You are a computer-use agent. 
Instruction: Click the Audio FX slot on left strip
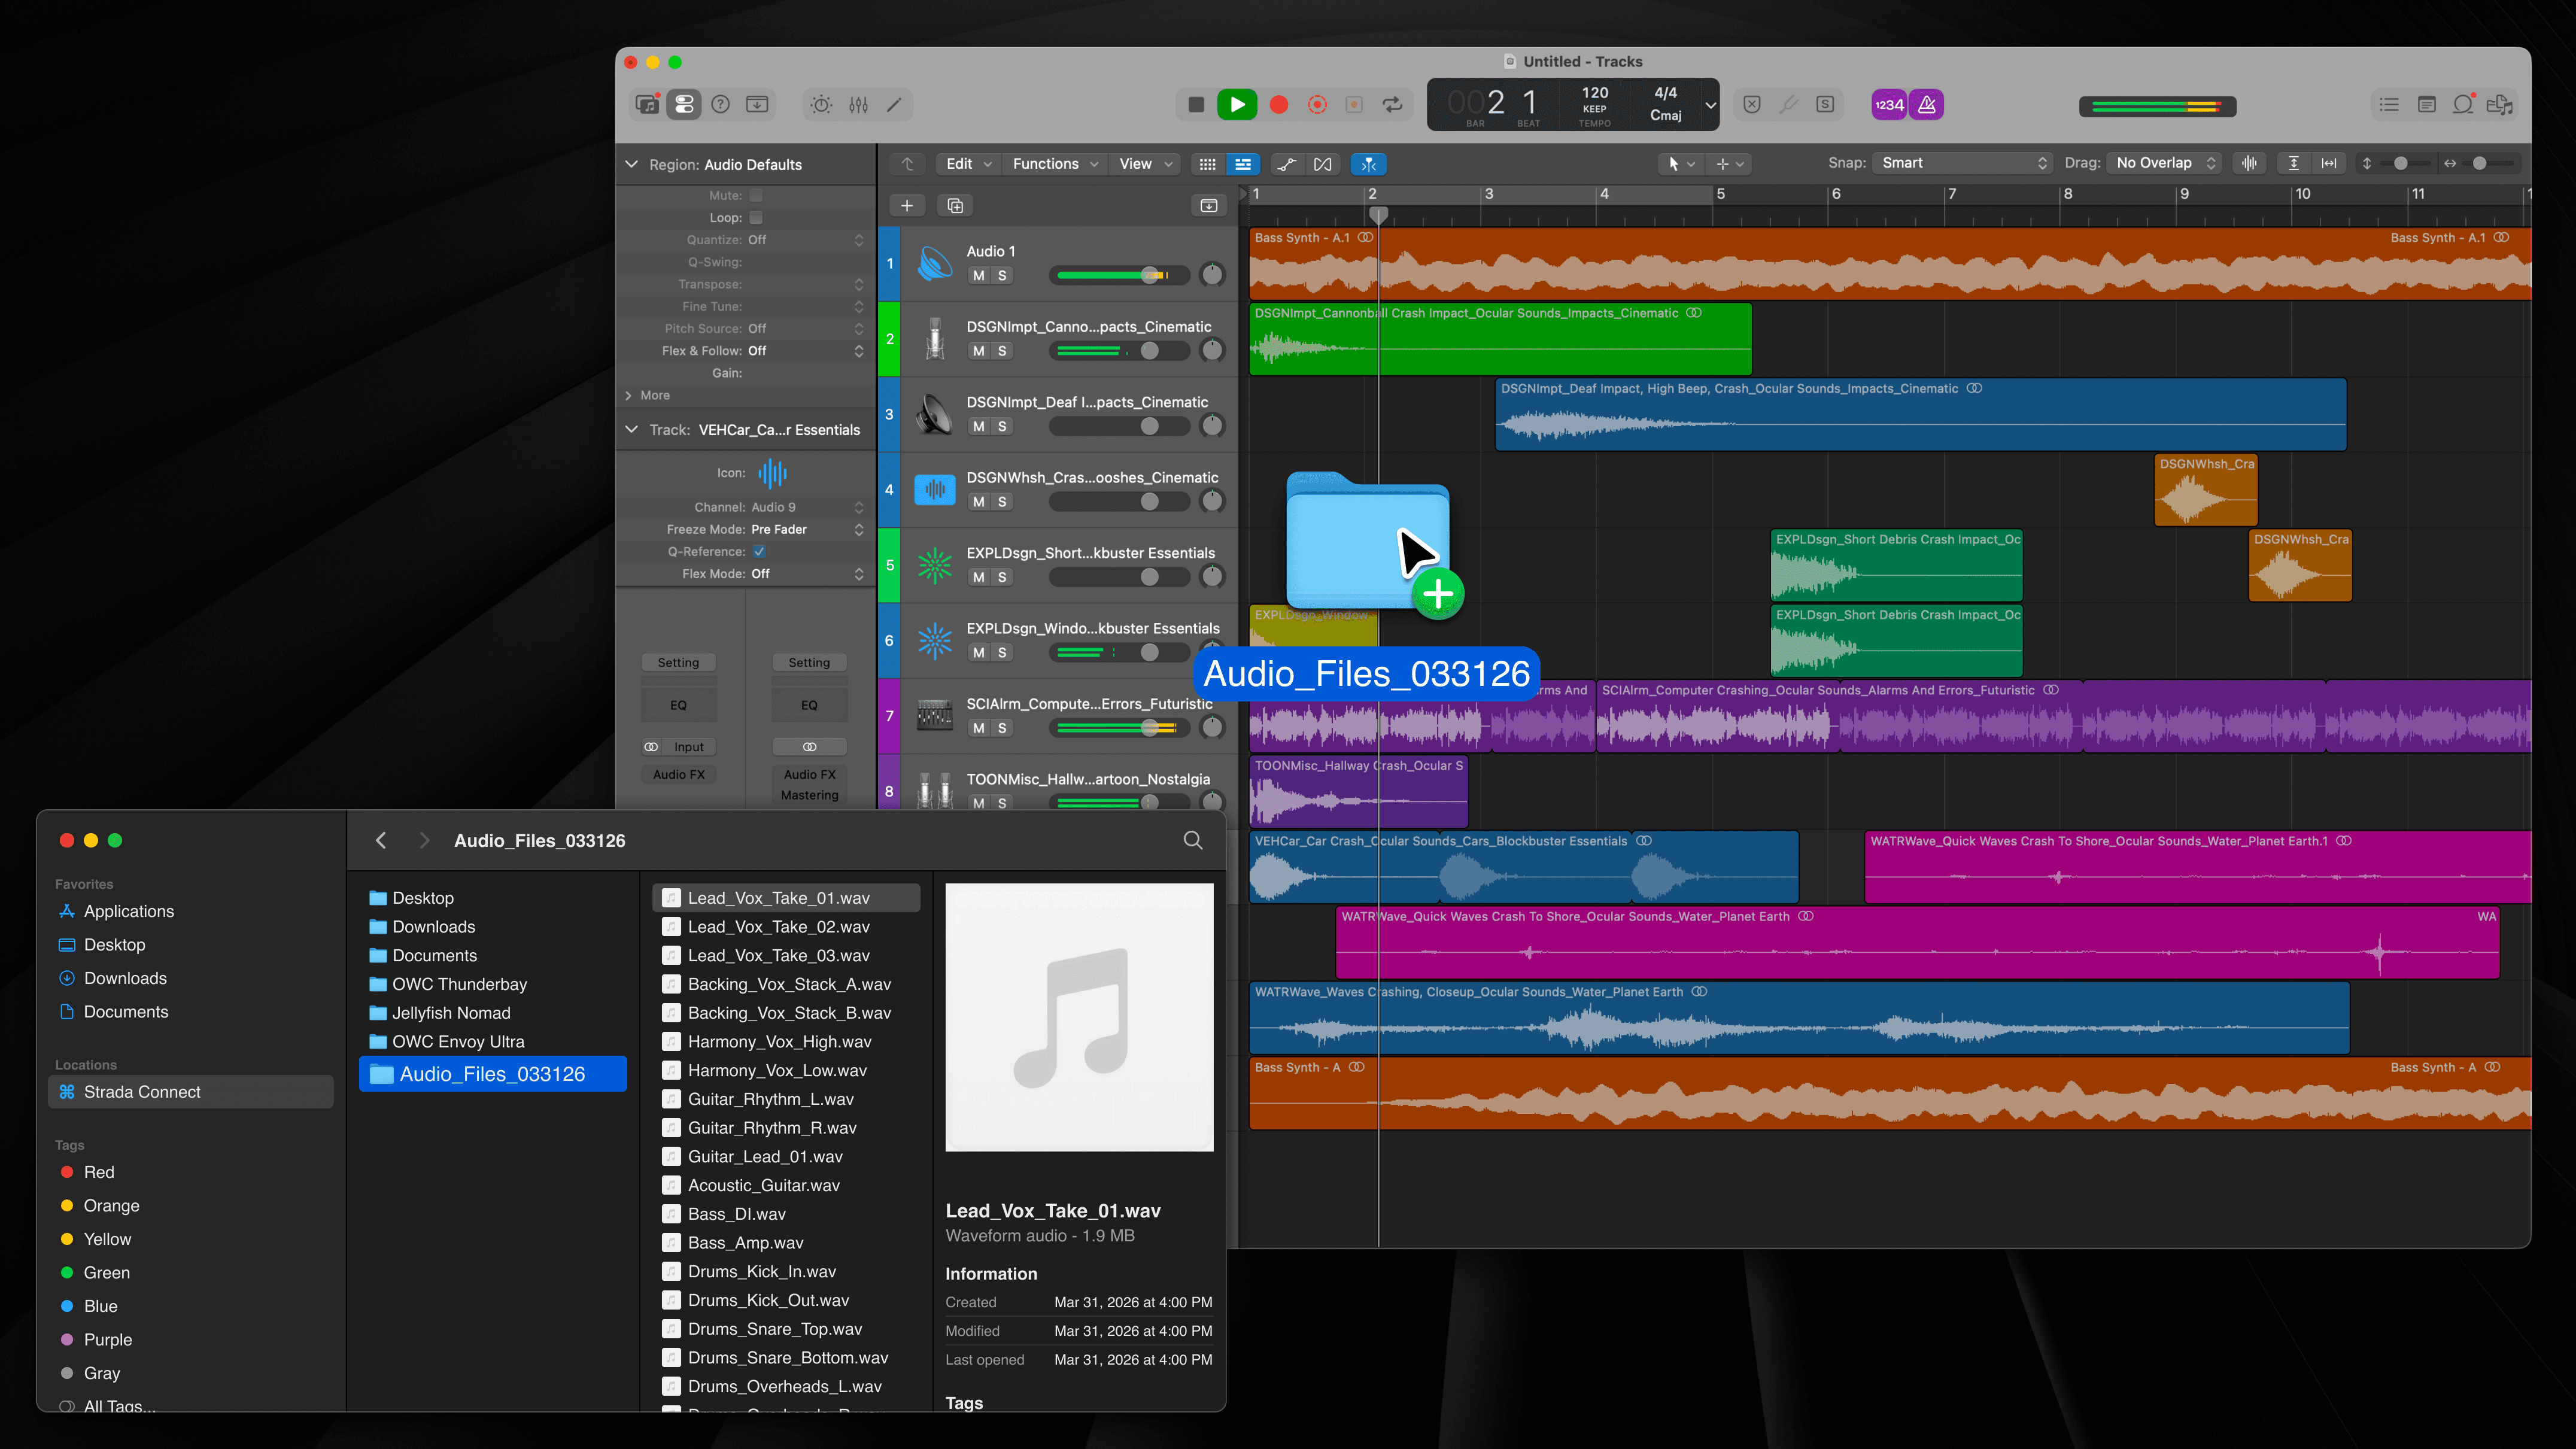[678, 774]
